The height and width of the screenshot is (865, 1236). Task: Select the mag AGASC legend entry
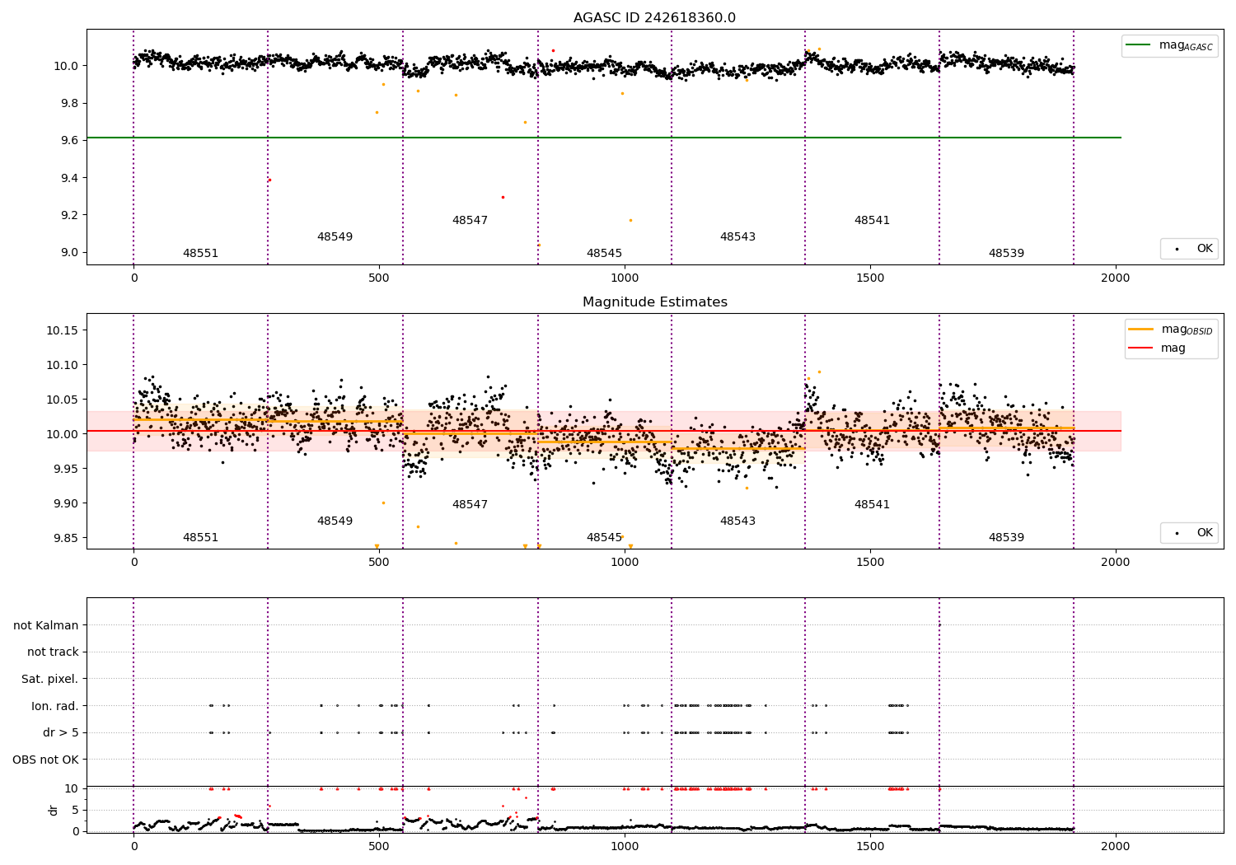click(1169, 46)
